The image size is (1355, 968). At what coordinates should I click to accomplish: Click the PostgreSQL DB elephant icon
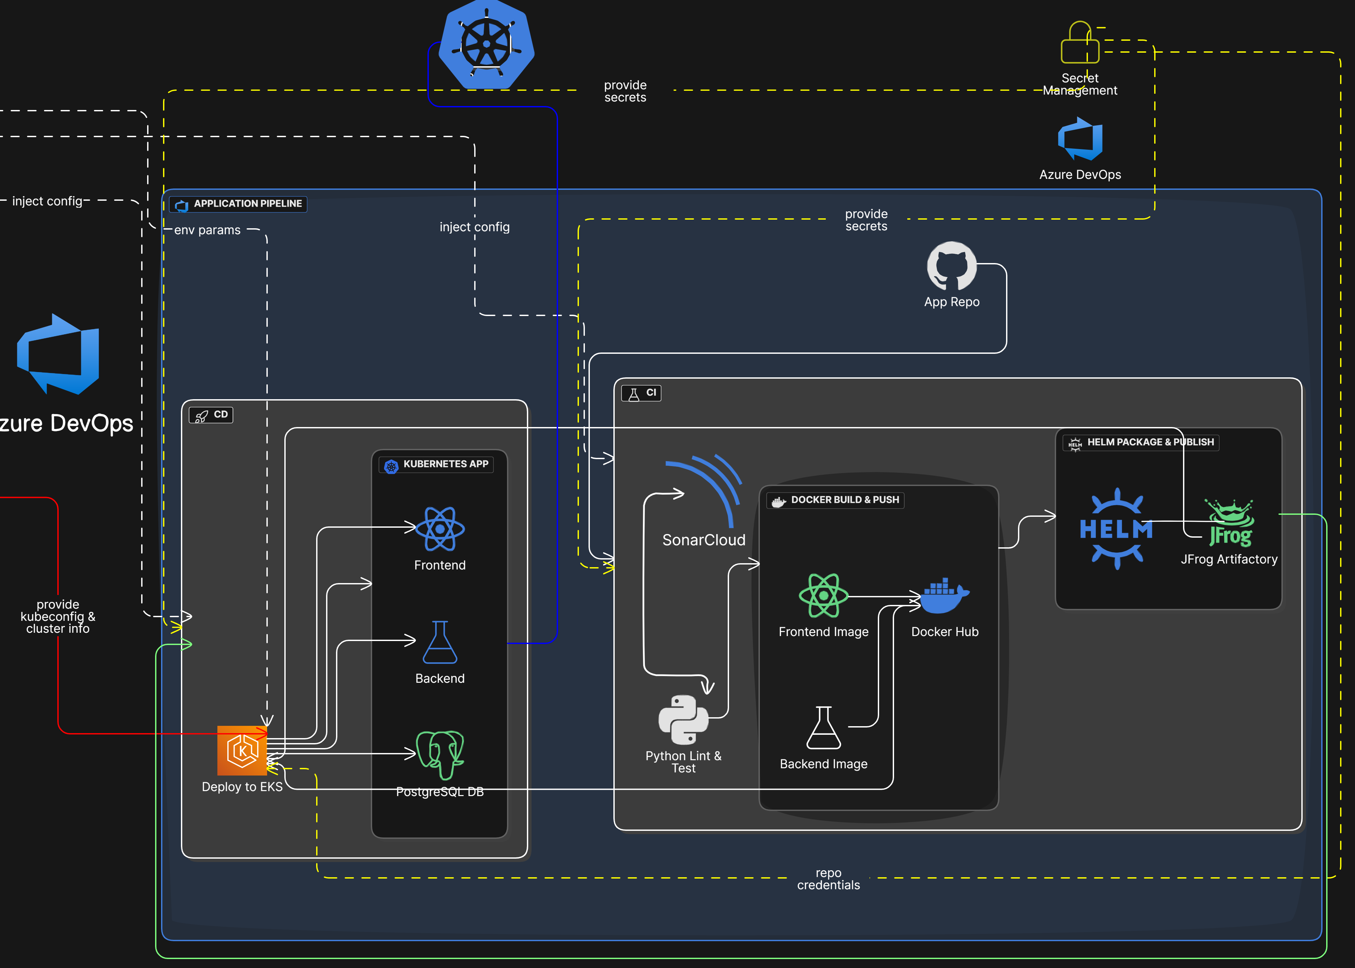(x=440, y=755)
